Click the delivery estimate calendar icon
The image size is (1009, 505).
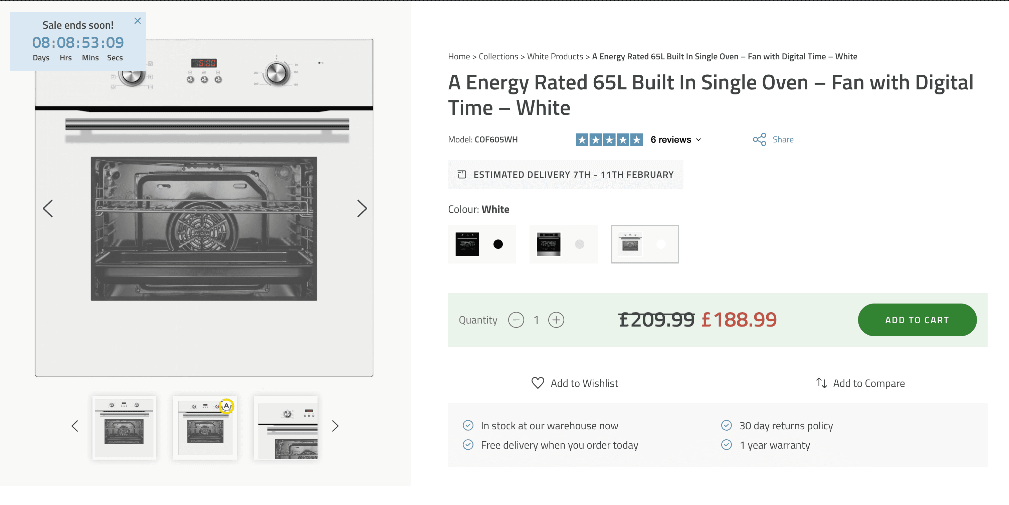[x=462, y=174]
